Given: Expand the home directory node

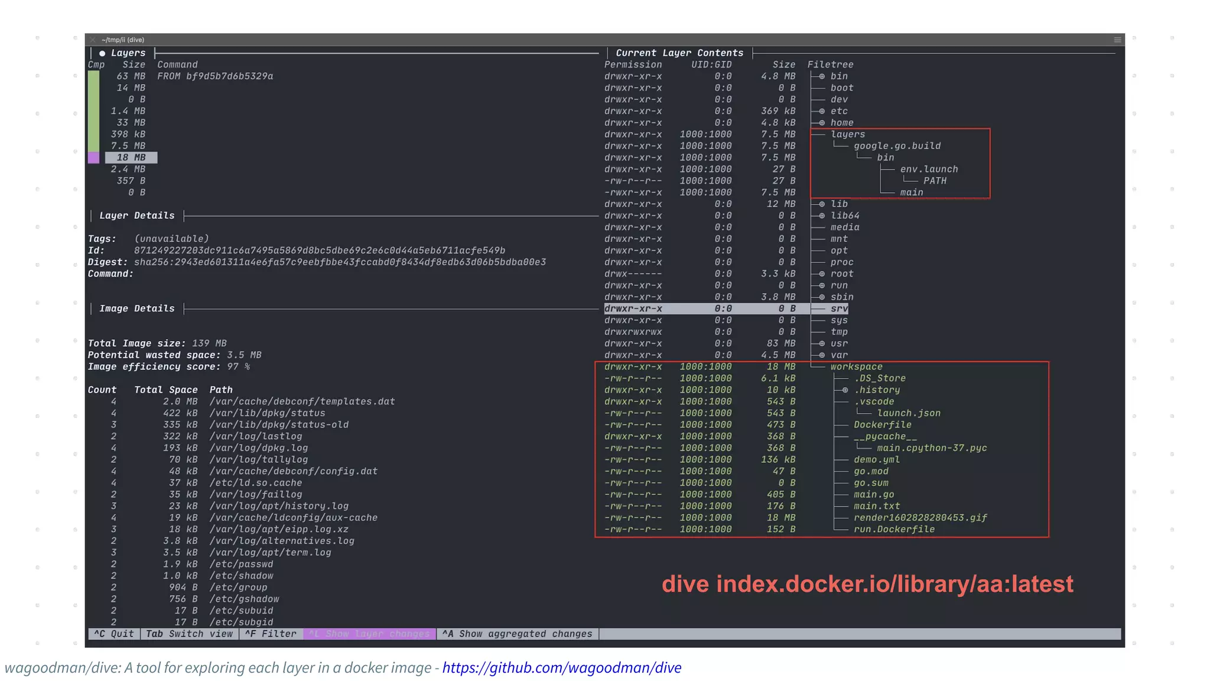Looking at the screenshot, I should pos(822,123).
